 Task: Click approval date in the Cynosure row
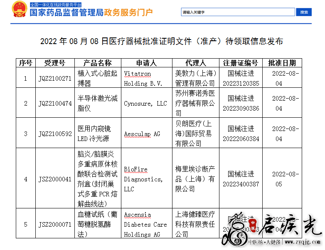tap(286, 103)
